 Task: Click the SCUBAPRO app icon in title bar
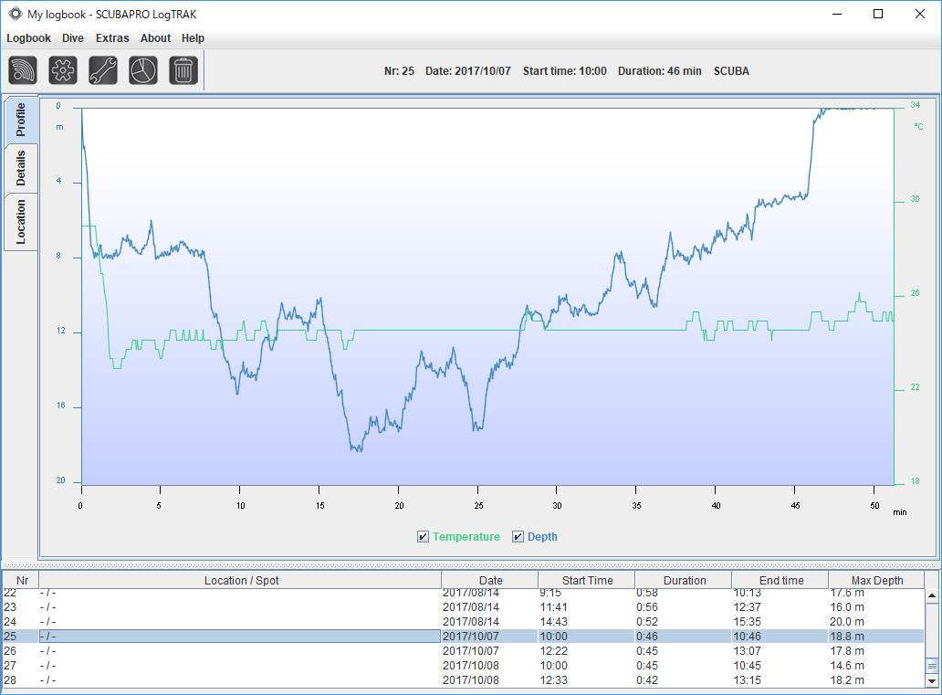pos(15,14)
